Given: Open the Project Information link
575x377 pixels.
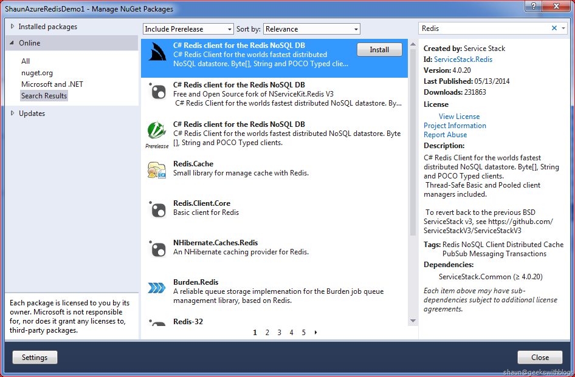Looking at the screenshot, I should pos(455,126).
